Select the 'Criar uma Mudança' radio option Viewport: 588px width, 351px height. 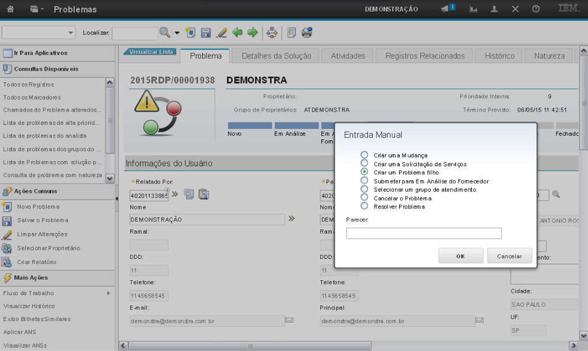[x=364, y=155]
